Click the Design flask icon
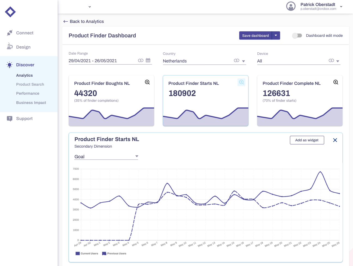The image size is (353, 266). point(10,47)
